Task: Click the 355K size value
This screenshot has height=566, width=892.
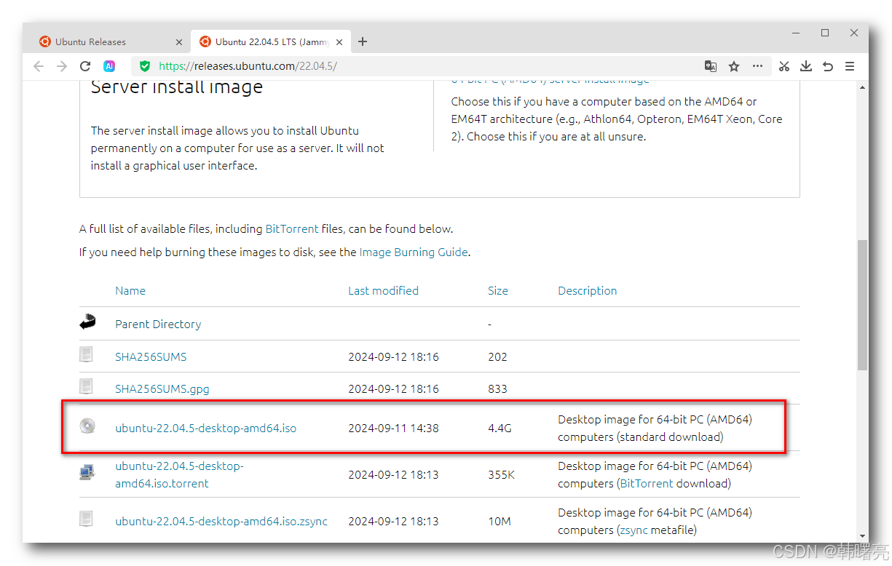Action: (502, 475)
